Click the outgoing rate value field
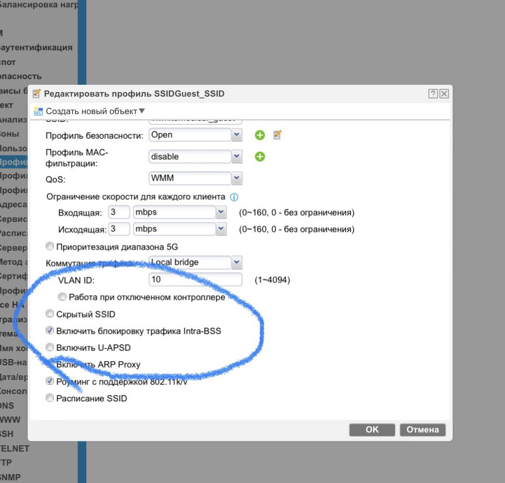 click(119, 229)
